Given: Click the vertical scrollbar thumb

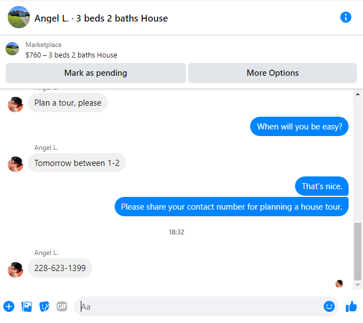Looking at the screenshot, I should click(357, 252).
